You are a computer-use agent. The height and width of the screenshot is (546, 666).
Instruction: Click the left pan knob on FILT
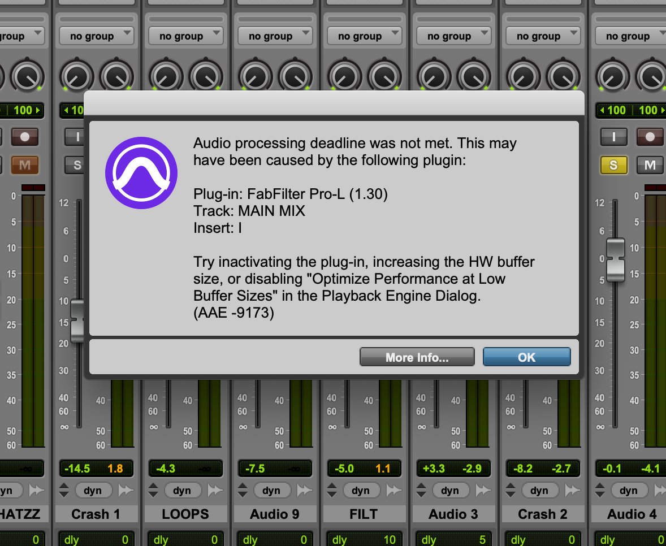tap(344, 76)
